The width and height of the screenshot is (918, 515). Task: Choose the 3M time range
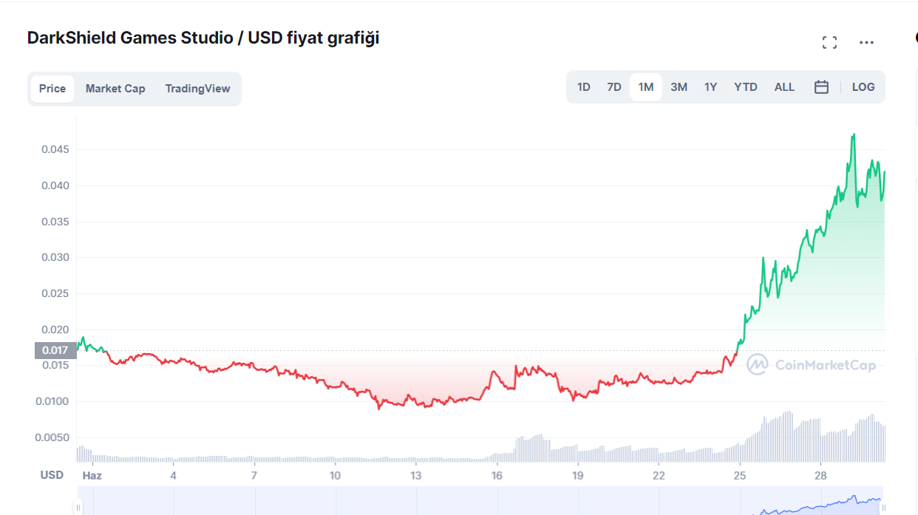point(679,87)
